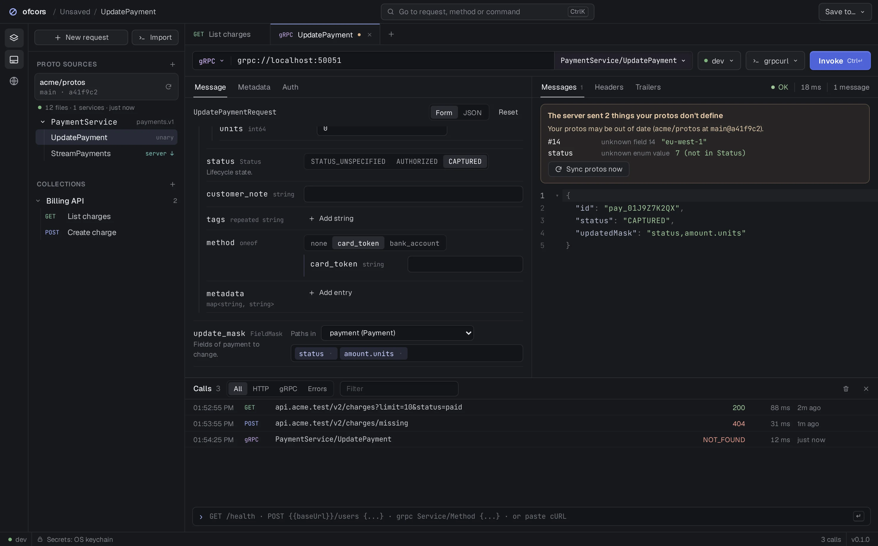Close the UpdatePayment tab
The height and width of the screenshot is (546, 878).
370,35
